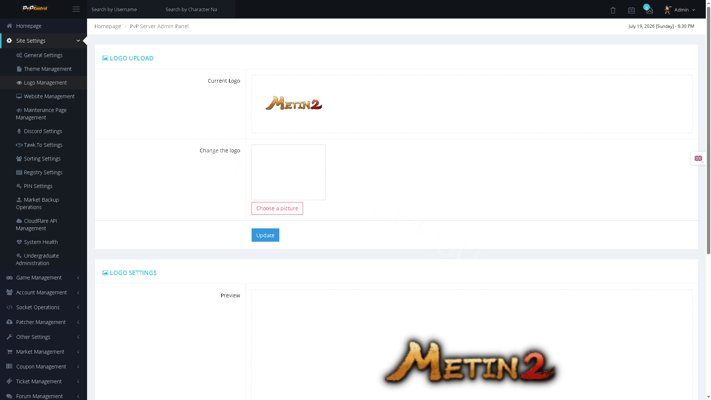This screenshot has width=711, height=400.
Task: Click the Account Management users icon
Action: 9,292
